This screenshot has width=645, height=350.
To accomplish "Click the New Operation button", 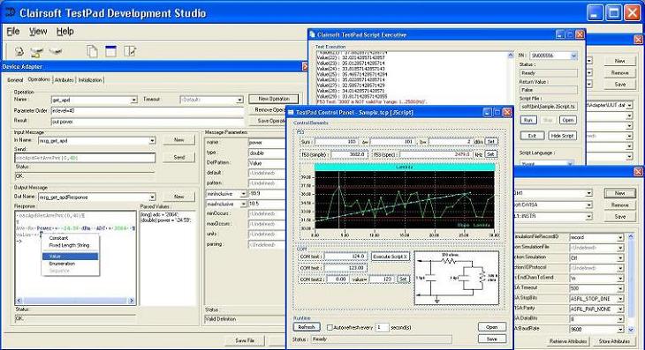I will [x=274, y=99].
